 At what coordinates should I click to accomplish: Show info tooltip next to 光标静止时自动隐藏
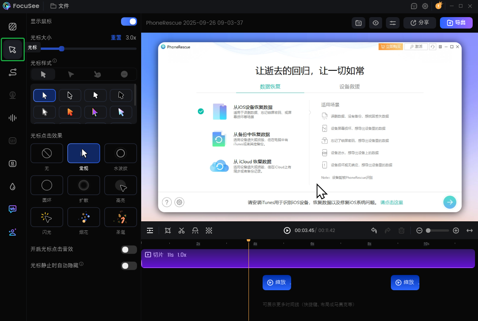(81, 264)
